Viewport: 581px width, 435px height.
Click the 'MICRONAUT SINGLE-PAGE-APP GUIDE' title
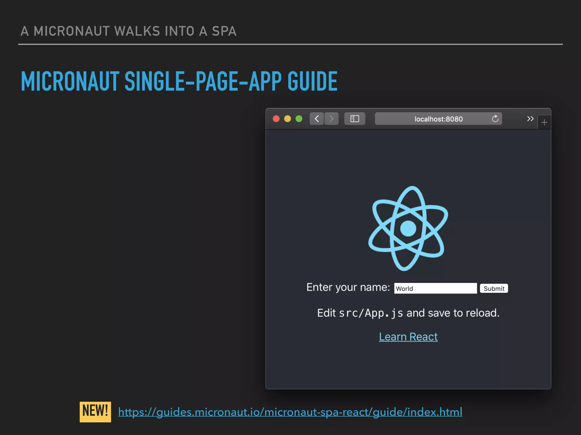pos(179,81)
